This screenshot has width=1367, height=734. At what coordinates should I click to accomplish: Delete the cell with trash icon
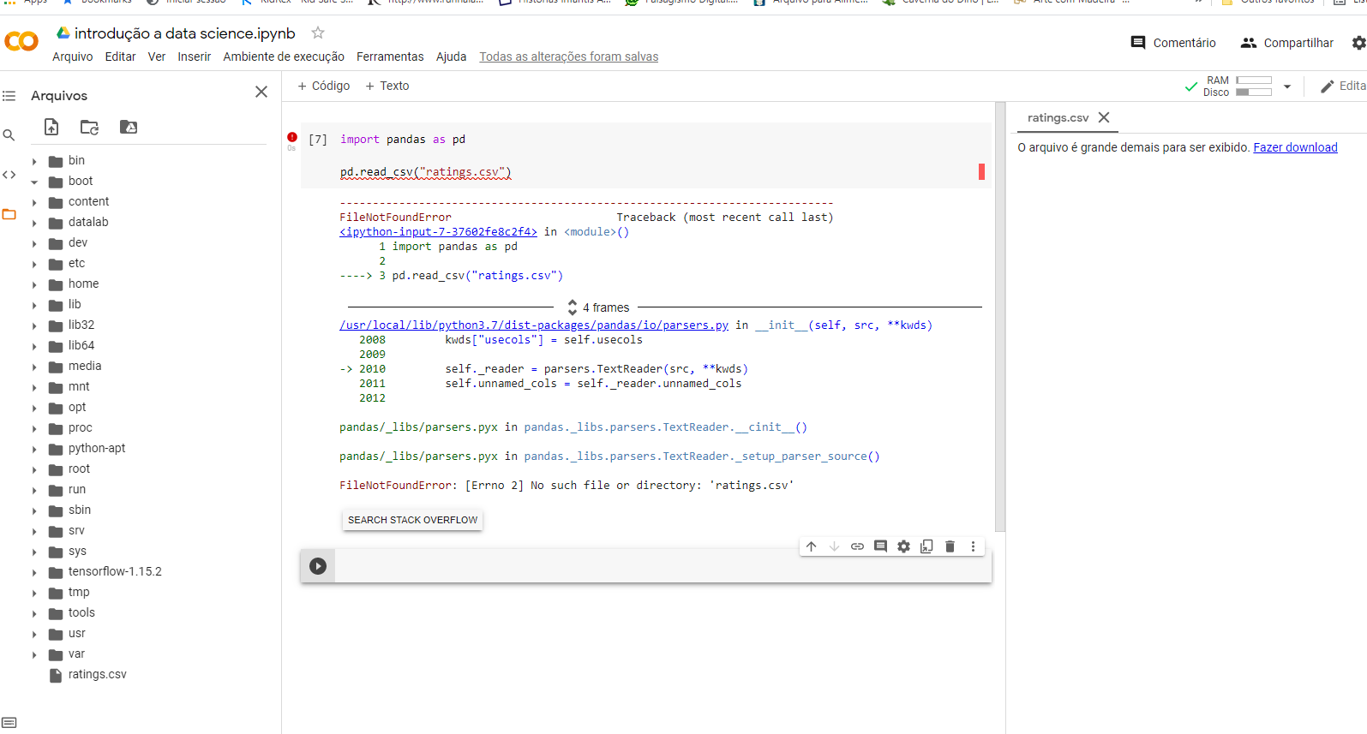coord(950,546)
